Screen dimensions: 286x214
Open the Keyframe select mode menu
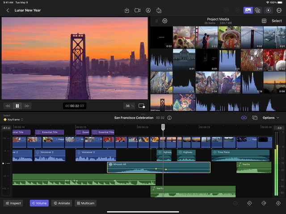tap(13, 119)
